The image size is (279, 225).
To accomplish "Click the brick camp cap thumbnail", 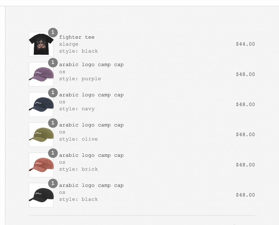I will click(41, 165).
